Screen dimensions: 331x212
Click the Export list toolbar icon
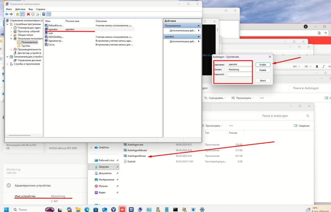(x=38, y=14)
